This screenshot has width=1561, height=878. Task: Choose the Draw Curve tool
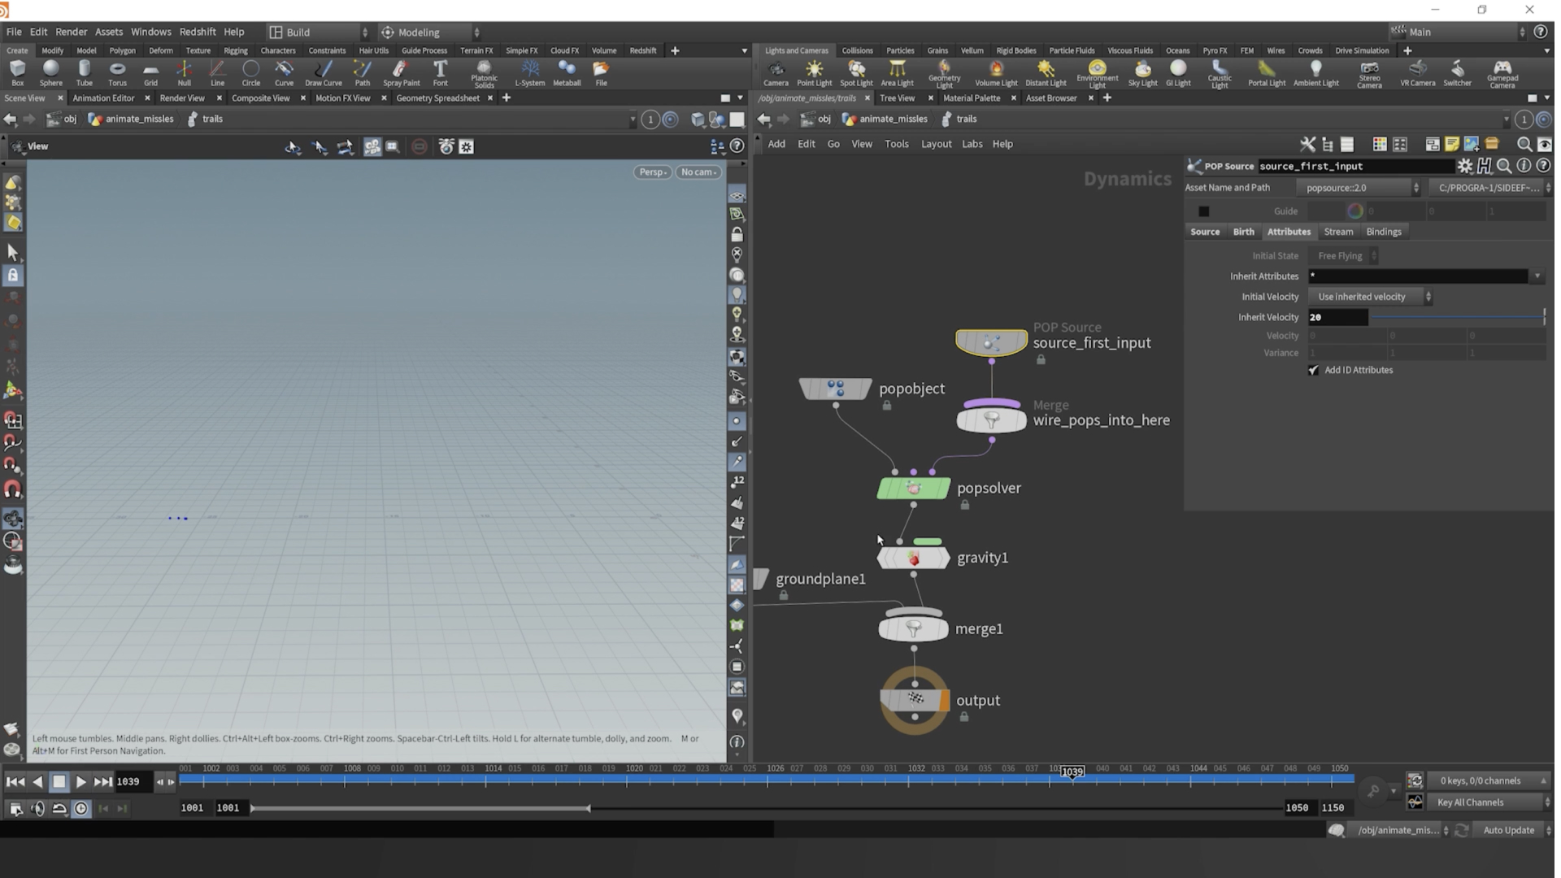click(323, 72)
